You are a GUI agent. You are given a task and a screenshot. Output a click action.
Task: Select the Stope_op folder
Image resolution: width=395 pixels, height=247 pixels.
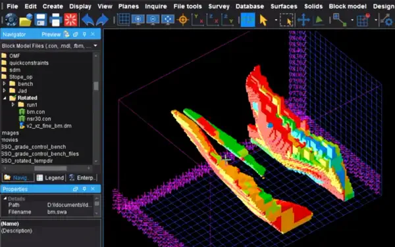pos(21,77)
